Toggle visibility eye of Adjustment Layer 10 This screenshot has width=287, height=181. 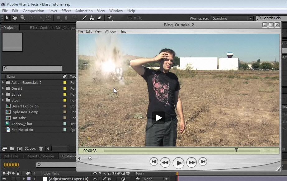coord(4,179)
